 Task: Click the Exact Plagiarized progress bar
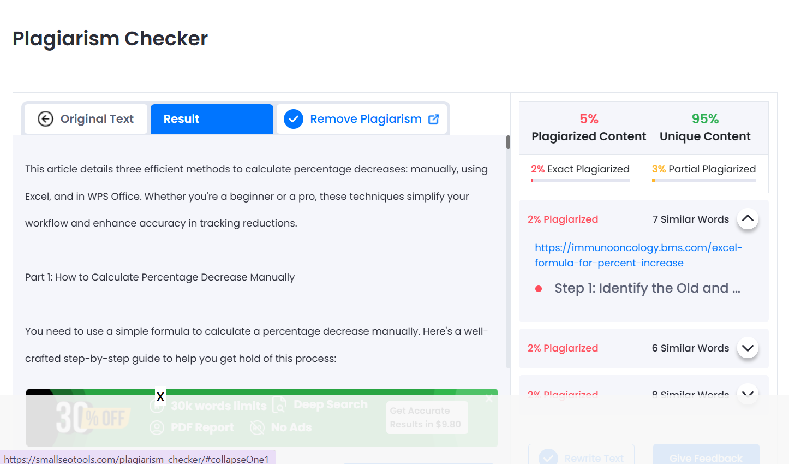[580, 181]
